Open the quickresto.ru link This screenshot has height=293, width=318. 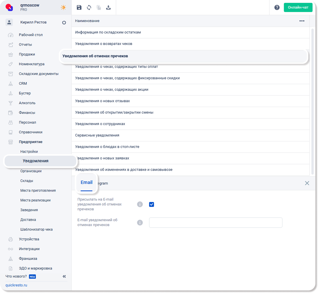point(16,285)
